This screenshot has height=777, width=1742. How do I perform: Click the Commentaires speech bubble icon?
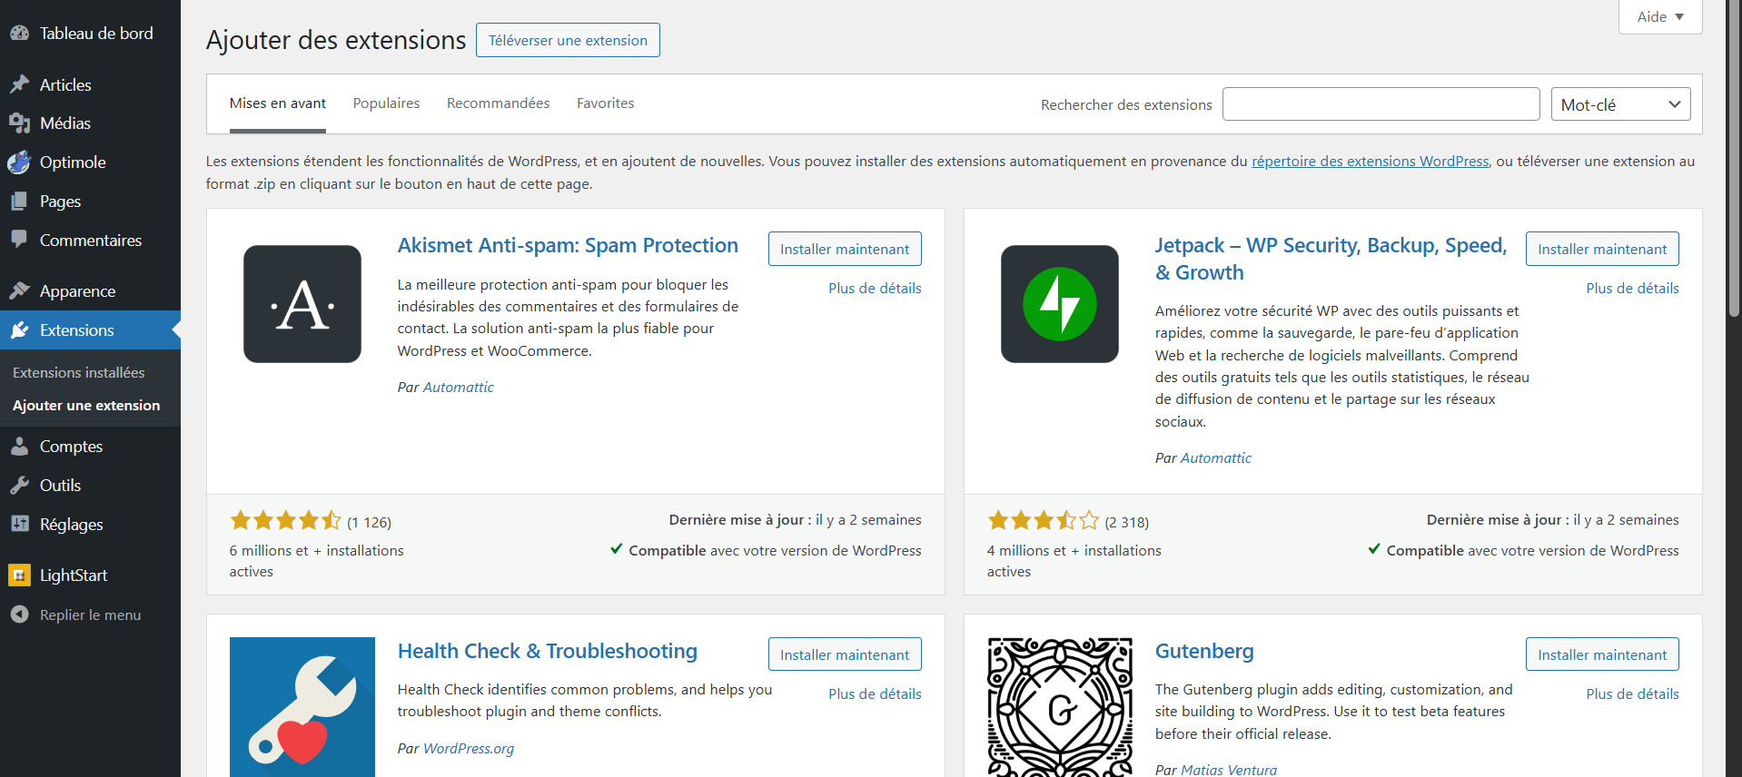tap(20, 240)
